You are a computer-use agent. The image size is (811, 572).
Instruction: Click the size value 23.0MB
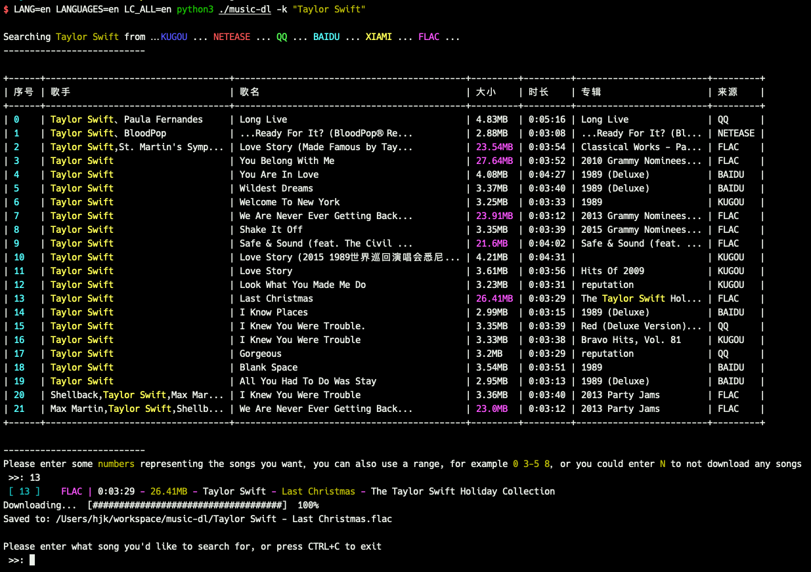[x=492, y=409]
